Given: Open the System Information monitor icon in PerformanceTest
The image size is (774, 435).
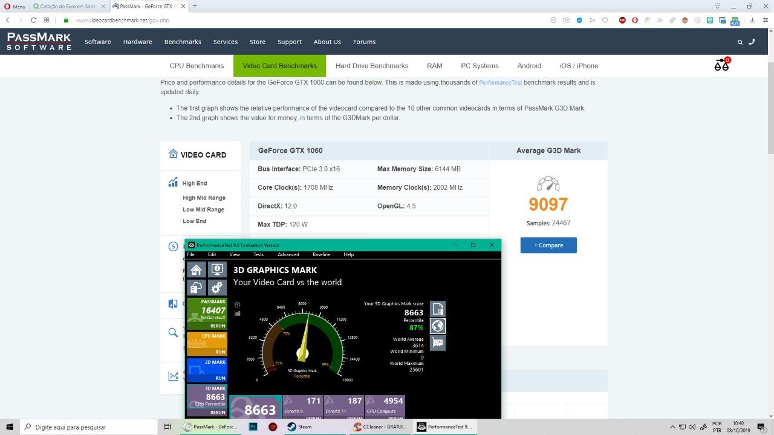Looking at the screenshot, I should 216,269.
